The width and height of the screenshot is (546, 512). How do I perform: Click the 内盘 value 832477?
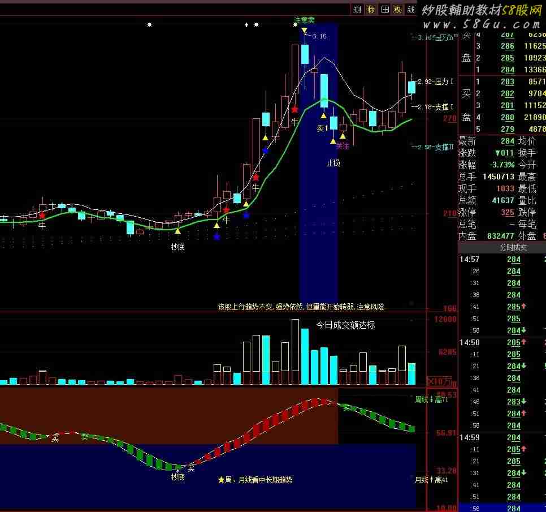click(x=501, y=236)
